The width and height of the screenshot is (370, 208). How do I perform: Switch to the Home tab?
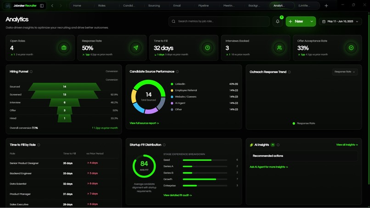(77, 6)
